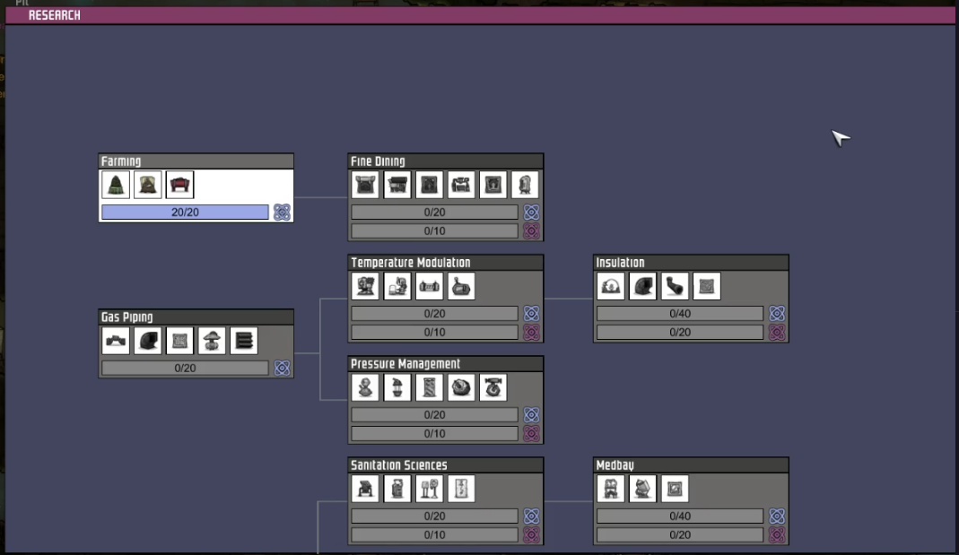
Task: Select the mushroom-shaped pump icon in Gas Piping
Action: pyautogui.click(x=211, y=341)
